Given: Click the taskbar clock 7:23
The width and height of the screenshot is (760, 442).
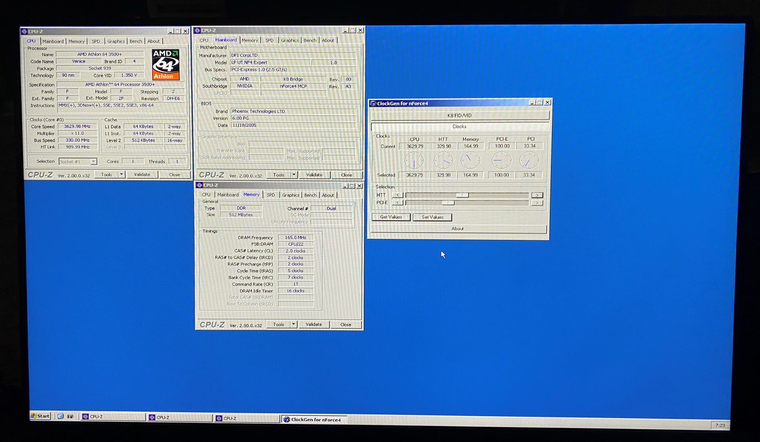Looking at the screenshot, I should pyautogui.click(x=720, y=425).
